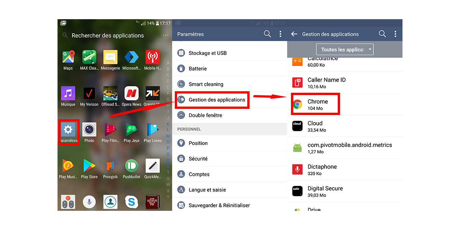The image size is (460, 230).
Task: Open Sauvegarder & Réinitialiser
Action: coord(230,205)
